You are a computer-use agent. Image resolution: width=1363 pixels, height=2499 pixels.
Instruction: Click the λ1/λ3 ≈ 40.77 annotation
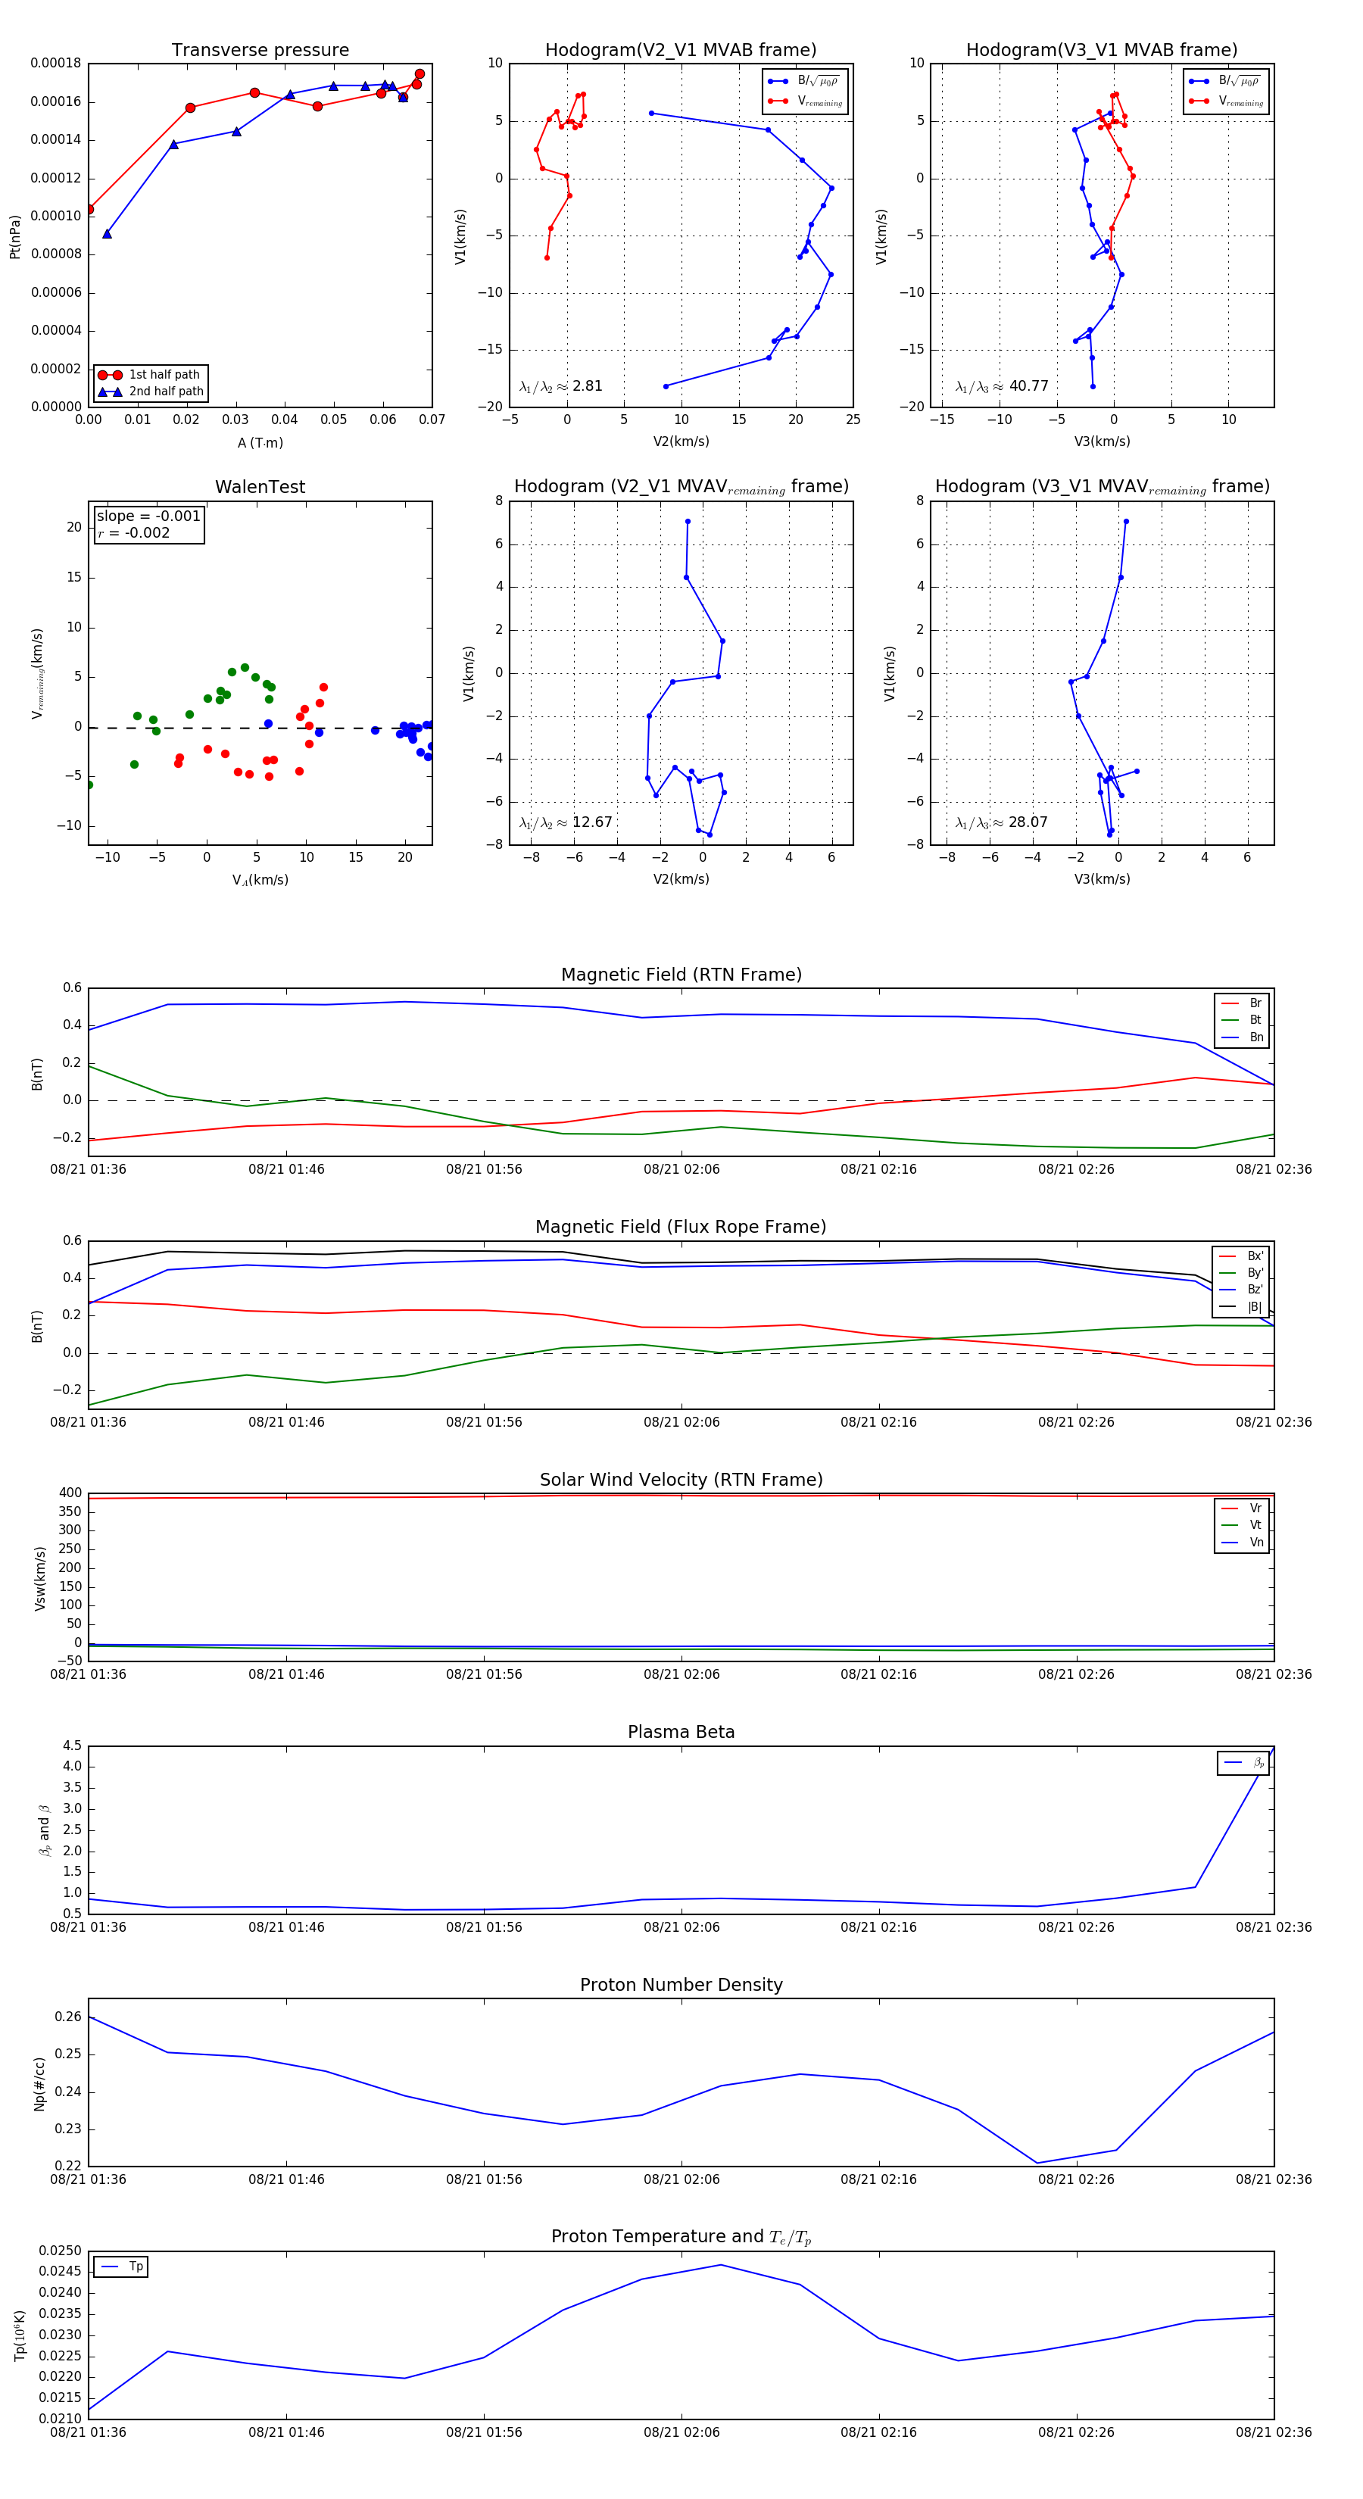click(x=1002, y=386)
